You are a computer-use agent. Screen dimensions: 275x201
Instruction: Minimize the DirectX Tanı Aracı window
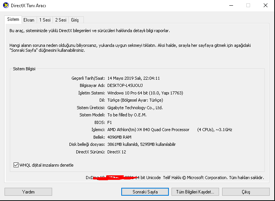pos(231,5)
